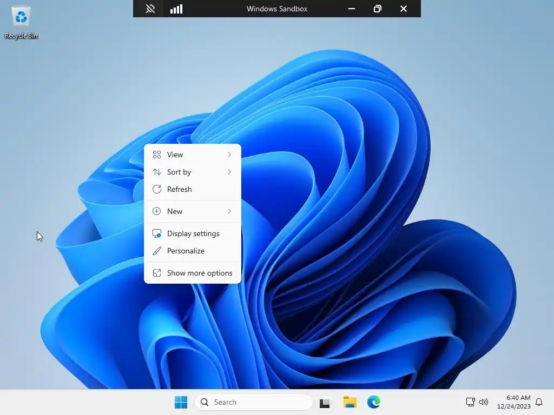Click the Refresh circular arrow icon

[x=157, y=189]
